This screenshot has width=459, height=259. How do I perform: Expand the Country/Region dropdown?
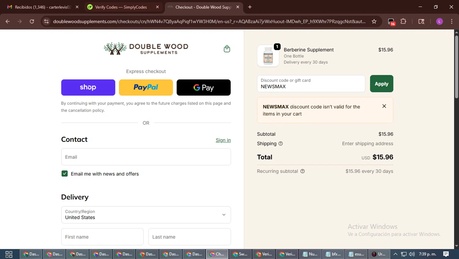click(146, 215)
